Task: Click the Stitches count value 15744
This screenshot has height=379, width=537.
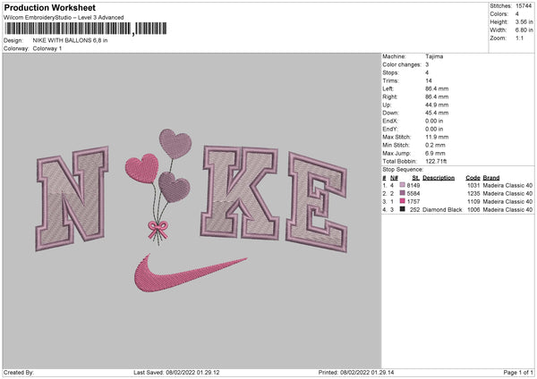Action: [525, 6]
